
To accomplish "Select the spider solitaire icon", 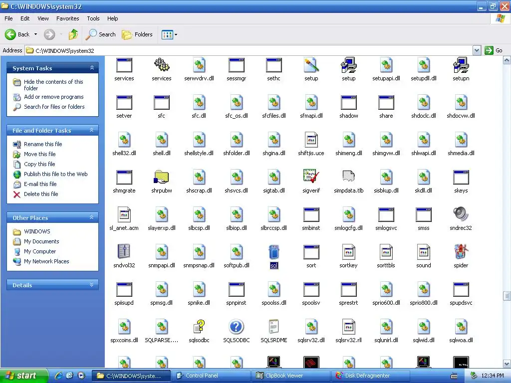I will 461,252.
